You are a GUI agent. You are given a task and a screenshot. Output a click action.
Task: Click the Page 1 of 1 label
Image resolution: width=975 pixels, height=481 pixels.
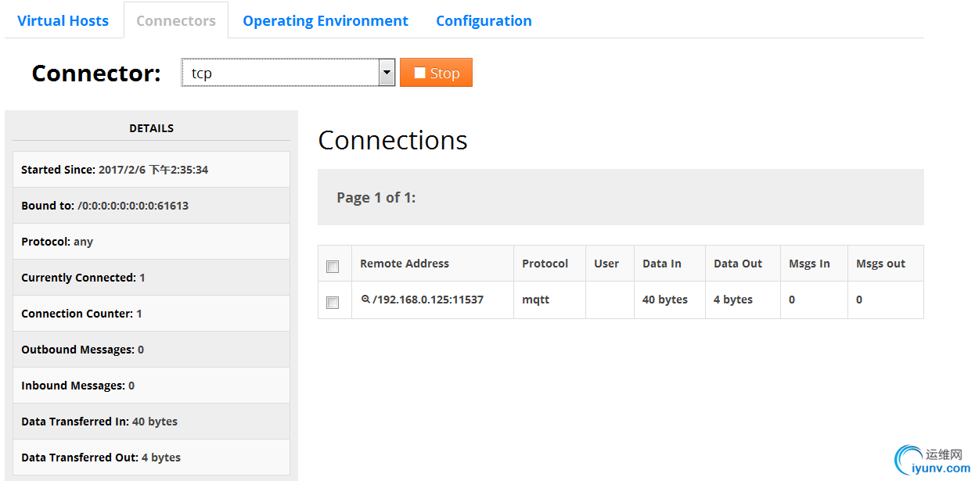(376, 197)
